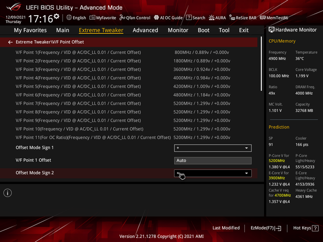
Task: Click the AI OC Guide label
Action: click(x=171, y=18)
